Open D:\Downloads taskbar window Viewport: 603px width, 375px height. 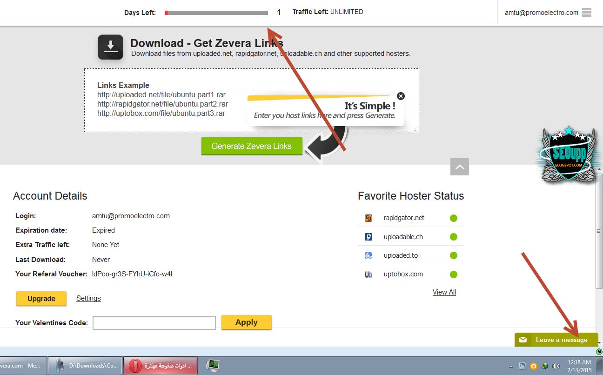(x=85, y=366)
